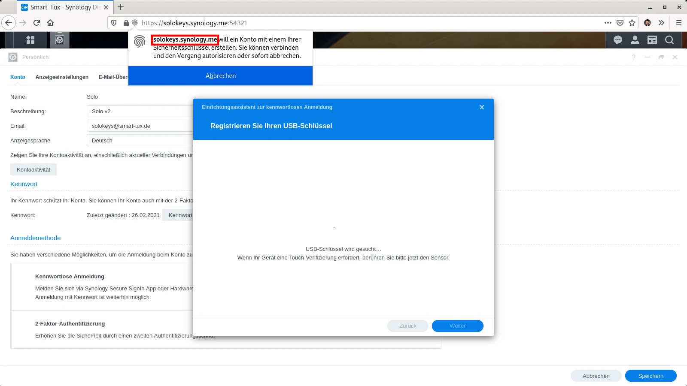The height and width of the screenshot is (386, 687).
Task: Click the bottom Abbrechen button
Action: pos(596,376)
